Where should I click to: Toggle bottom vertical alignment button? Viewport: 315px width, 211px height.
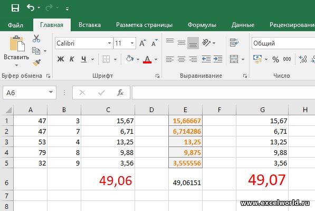click(x=193, y=43)
